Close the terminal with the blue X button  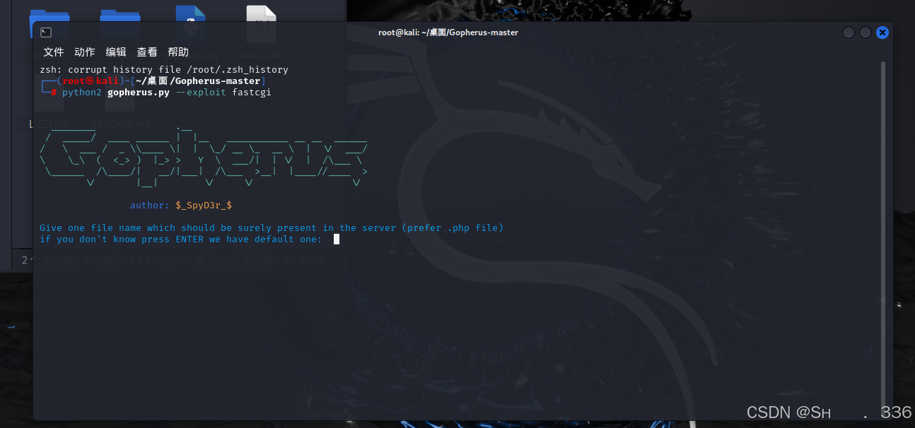[882, 32]
